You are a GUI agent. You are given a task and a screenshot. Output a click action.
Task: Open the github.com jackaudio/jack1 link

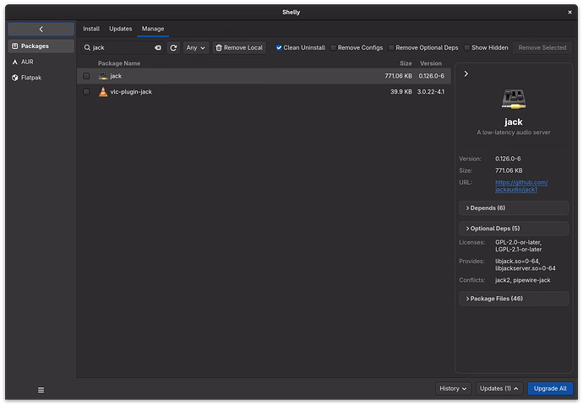(x=521, y=186)
